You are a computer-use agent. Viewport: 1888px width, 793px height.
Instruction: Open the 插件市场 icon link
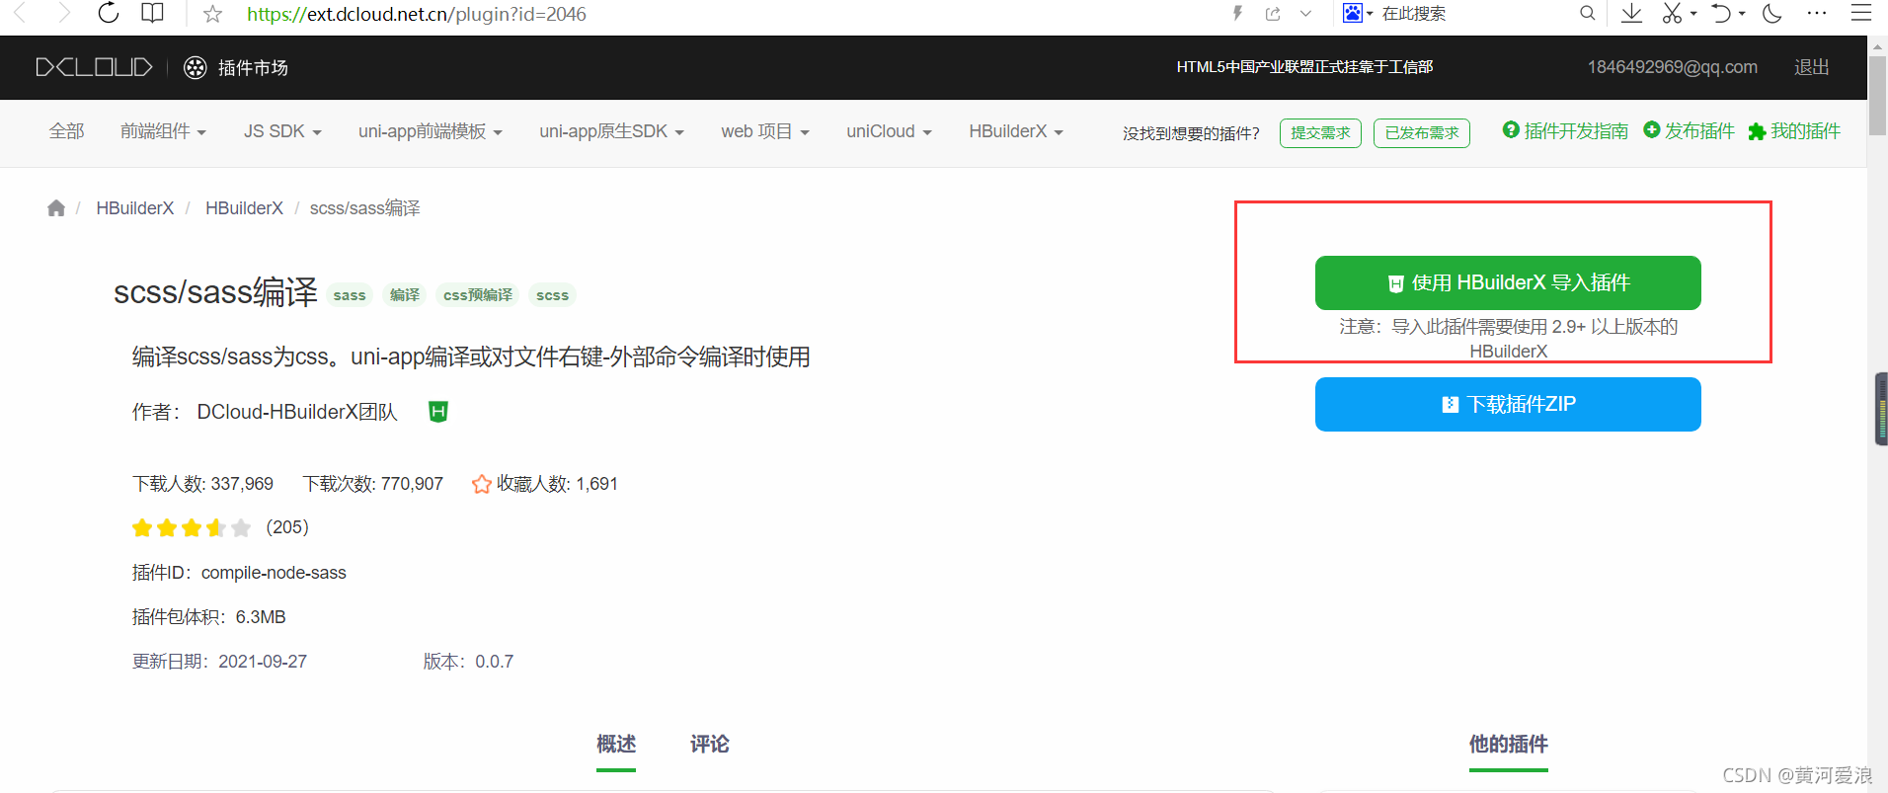236,67
